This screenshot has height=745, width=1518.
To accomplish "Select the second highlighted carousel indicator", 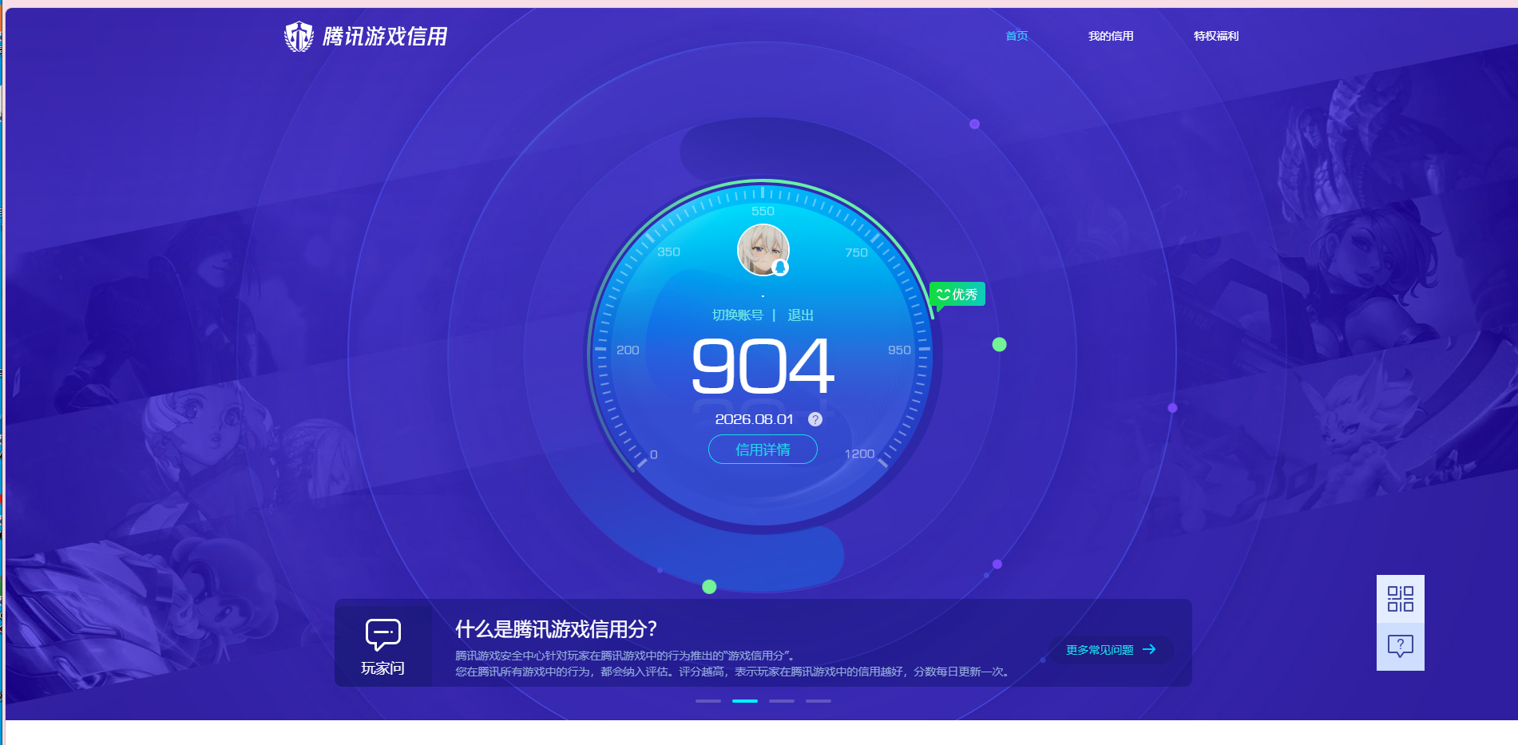I will pos(745,701).
